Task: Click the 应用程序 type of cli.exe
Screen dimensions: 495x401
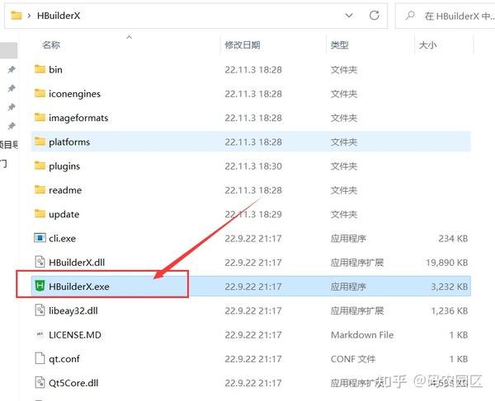Action: (348, 238)
